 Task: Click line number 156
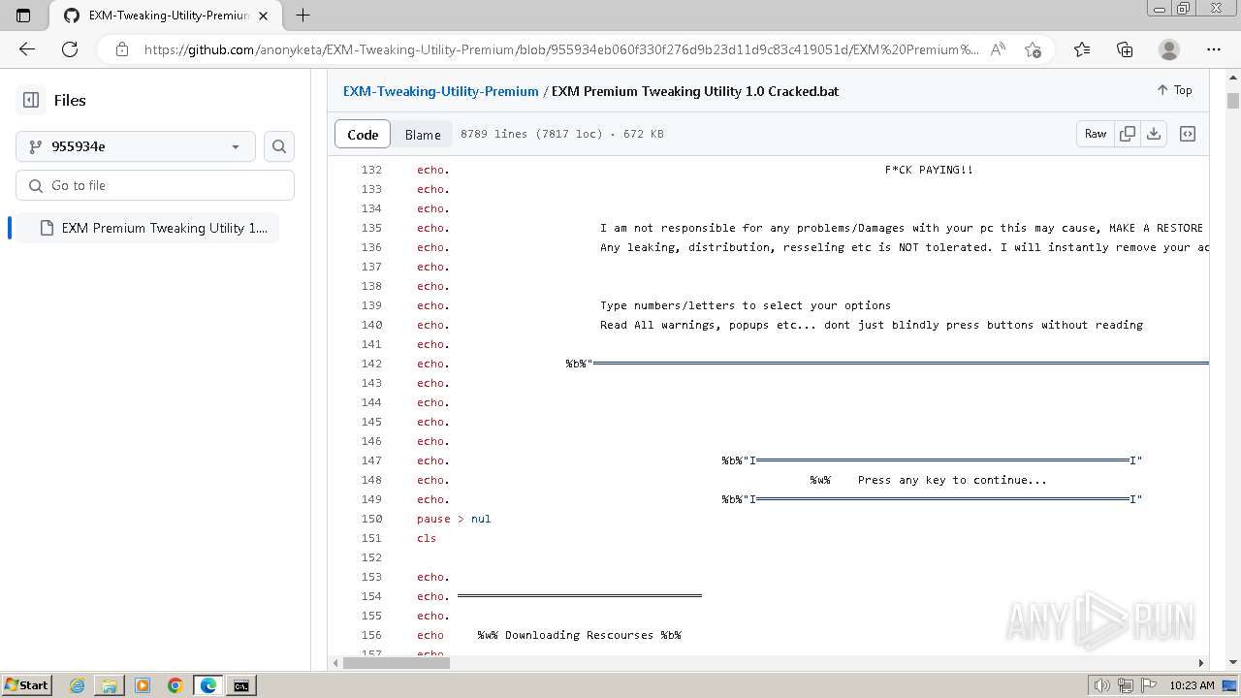coord(370,635)
